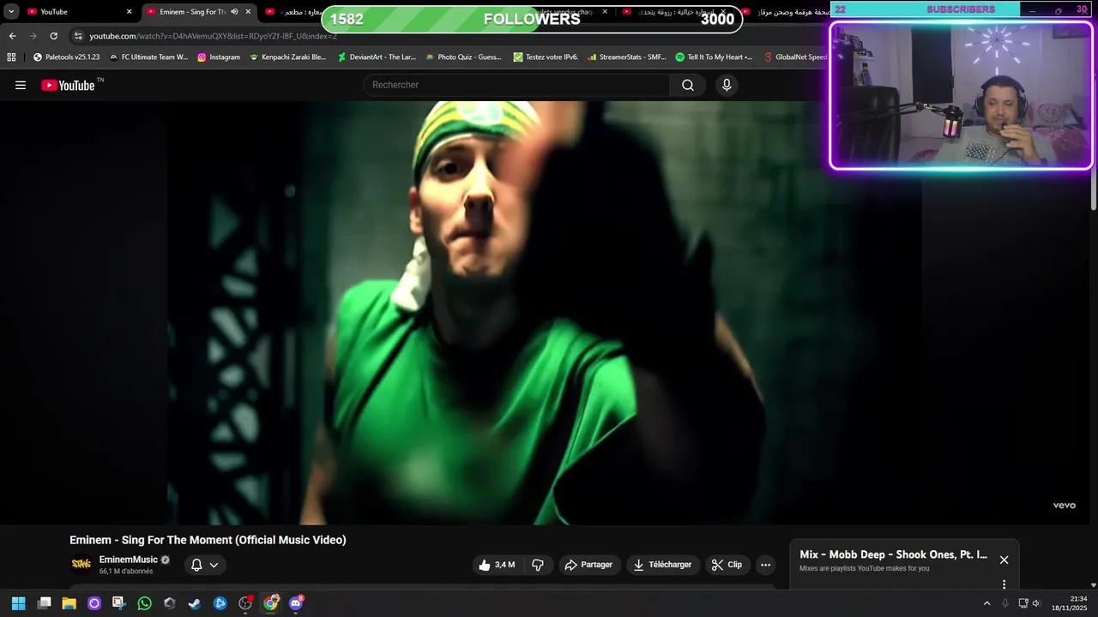Open WhatsApp from the taskbar
This screenshot has height=617, width=1098.
(144, 603)
